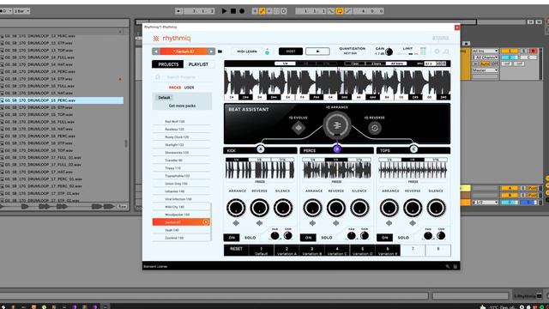549x309 pixels.
Task: Select the KICK track A node
Action: [x=261, y=148]
